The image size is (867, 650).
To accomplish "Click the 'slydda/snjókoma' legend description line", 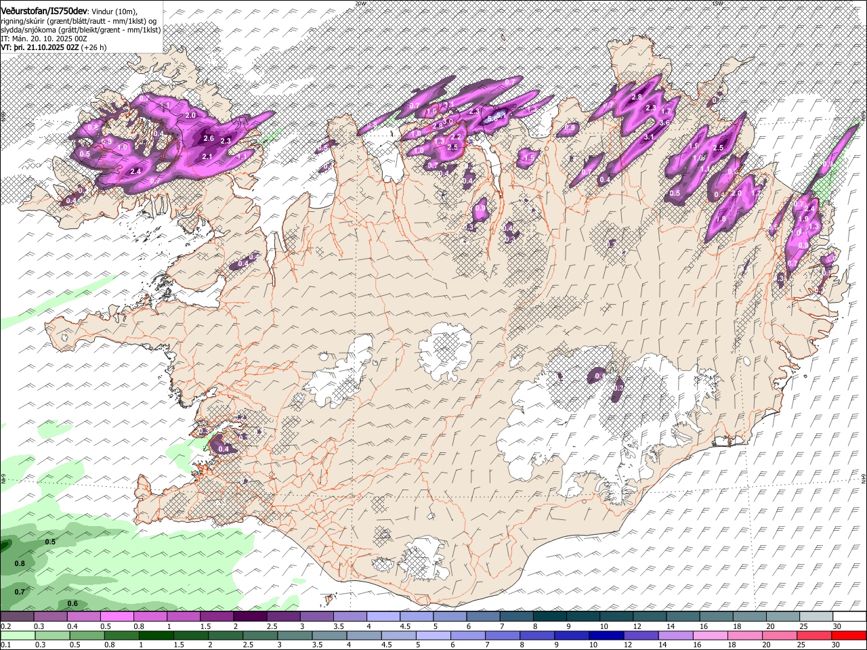I will click(81, 30).
